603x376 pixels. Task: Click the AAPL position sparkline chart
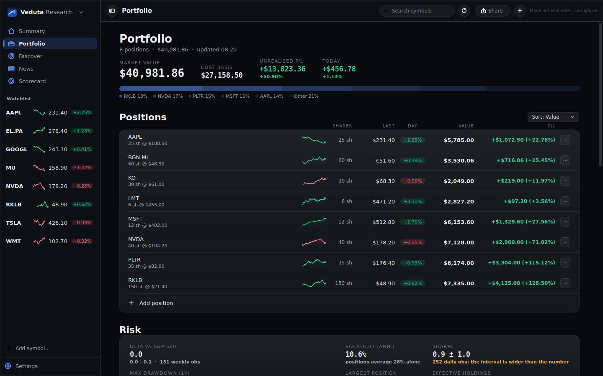pyautogui.click(x=314, y=140)
